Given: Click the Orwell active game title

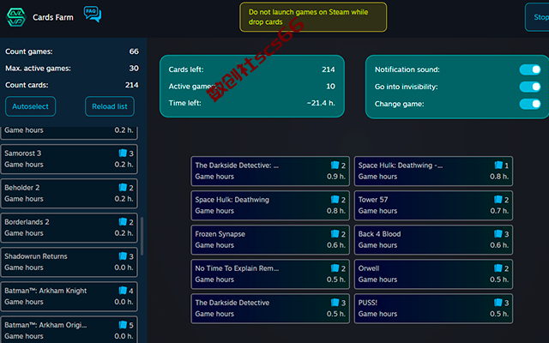Looking at the screenshot, I should (x=369, y=268).
